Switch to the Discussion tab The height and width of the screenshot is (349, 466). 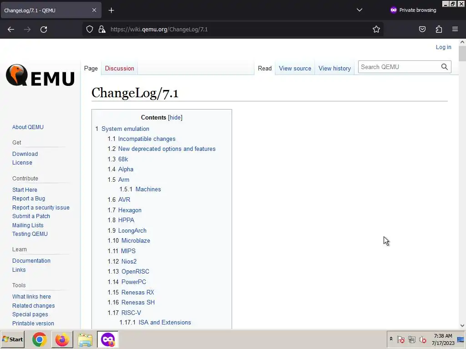[120, 68]
